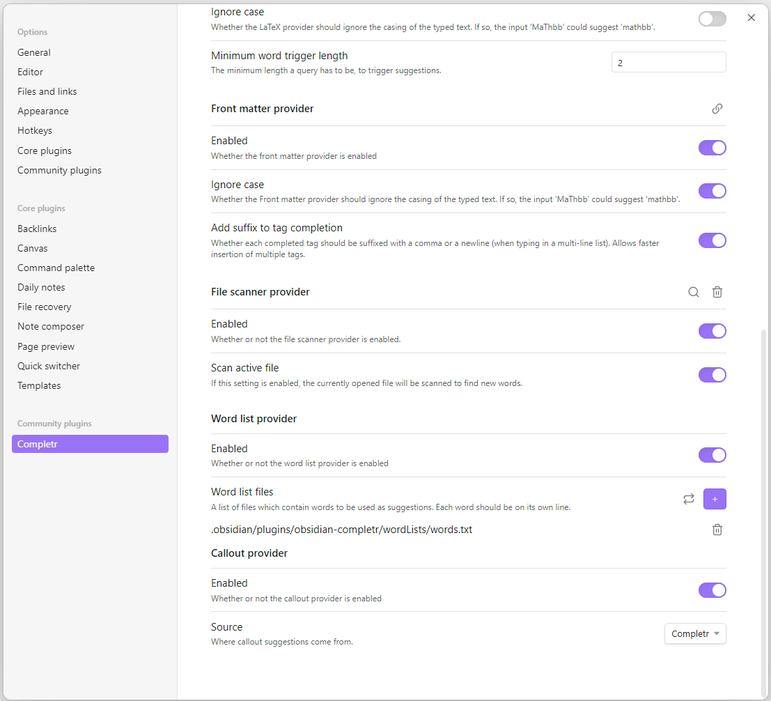Toggle Add suffix to tag completion
Screen dimensions: 771x701
pyautogui.click(x=712, y=240)
